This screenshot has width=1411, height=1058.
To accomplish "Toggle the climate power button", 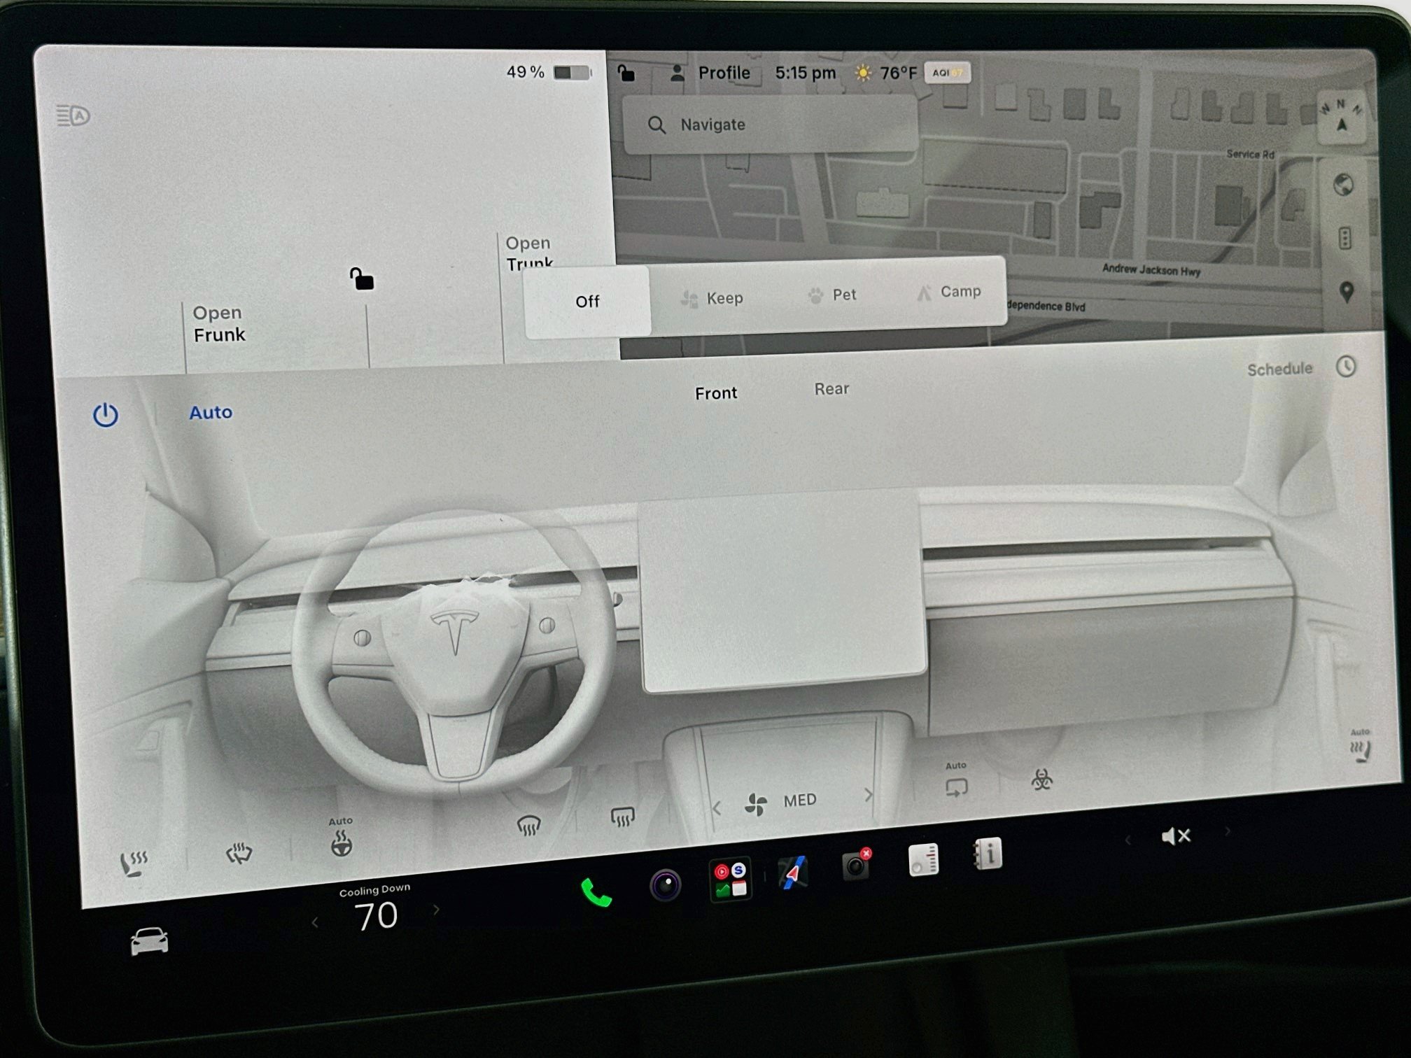I will (x=106, y=415).
